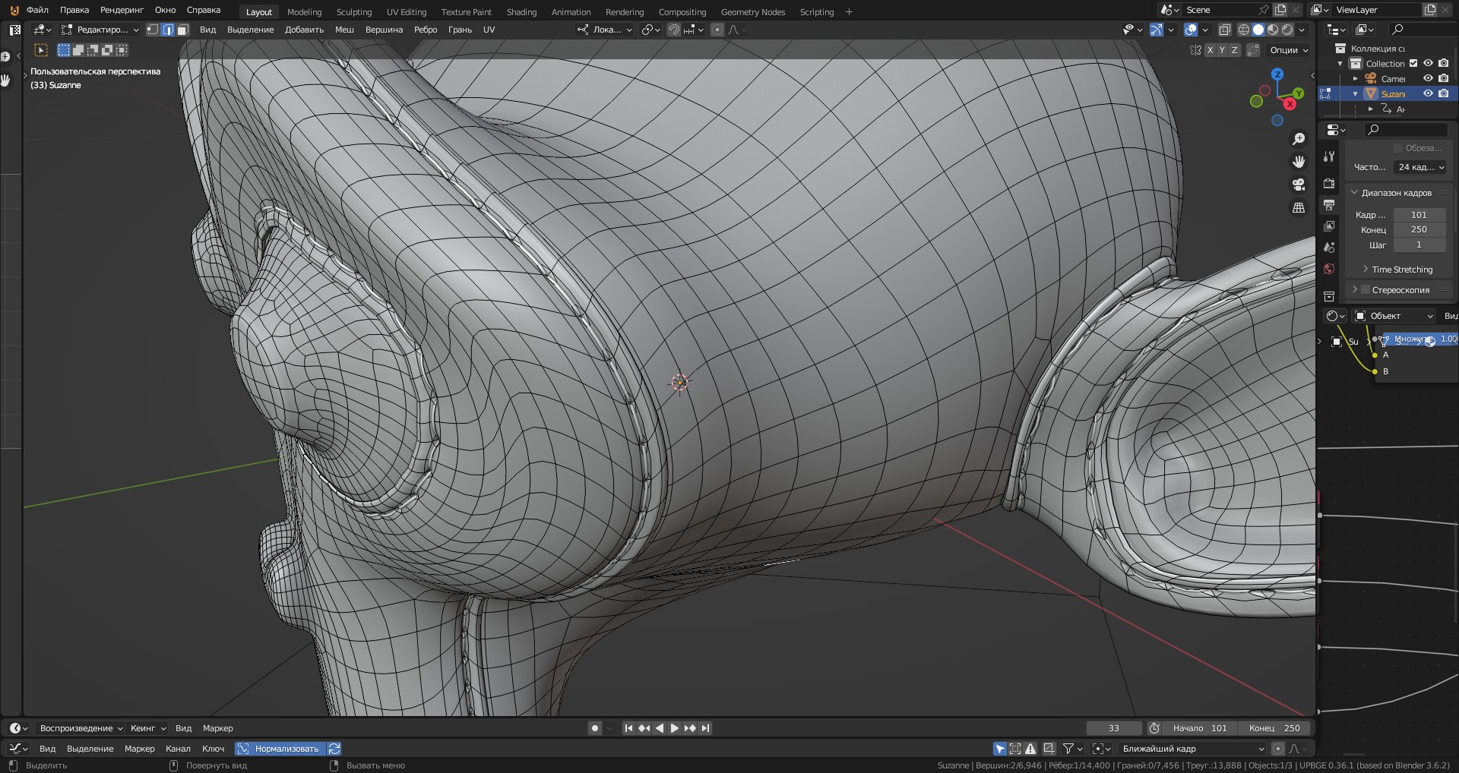Click the Конец field value 250 in properties
The width and height of the screenshot is (1459, 773).
tap(1419, 229)
